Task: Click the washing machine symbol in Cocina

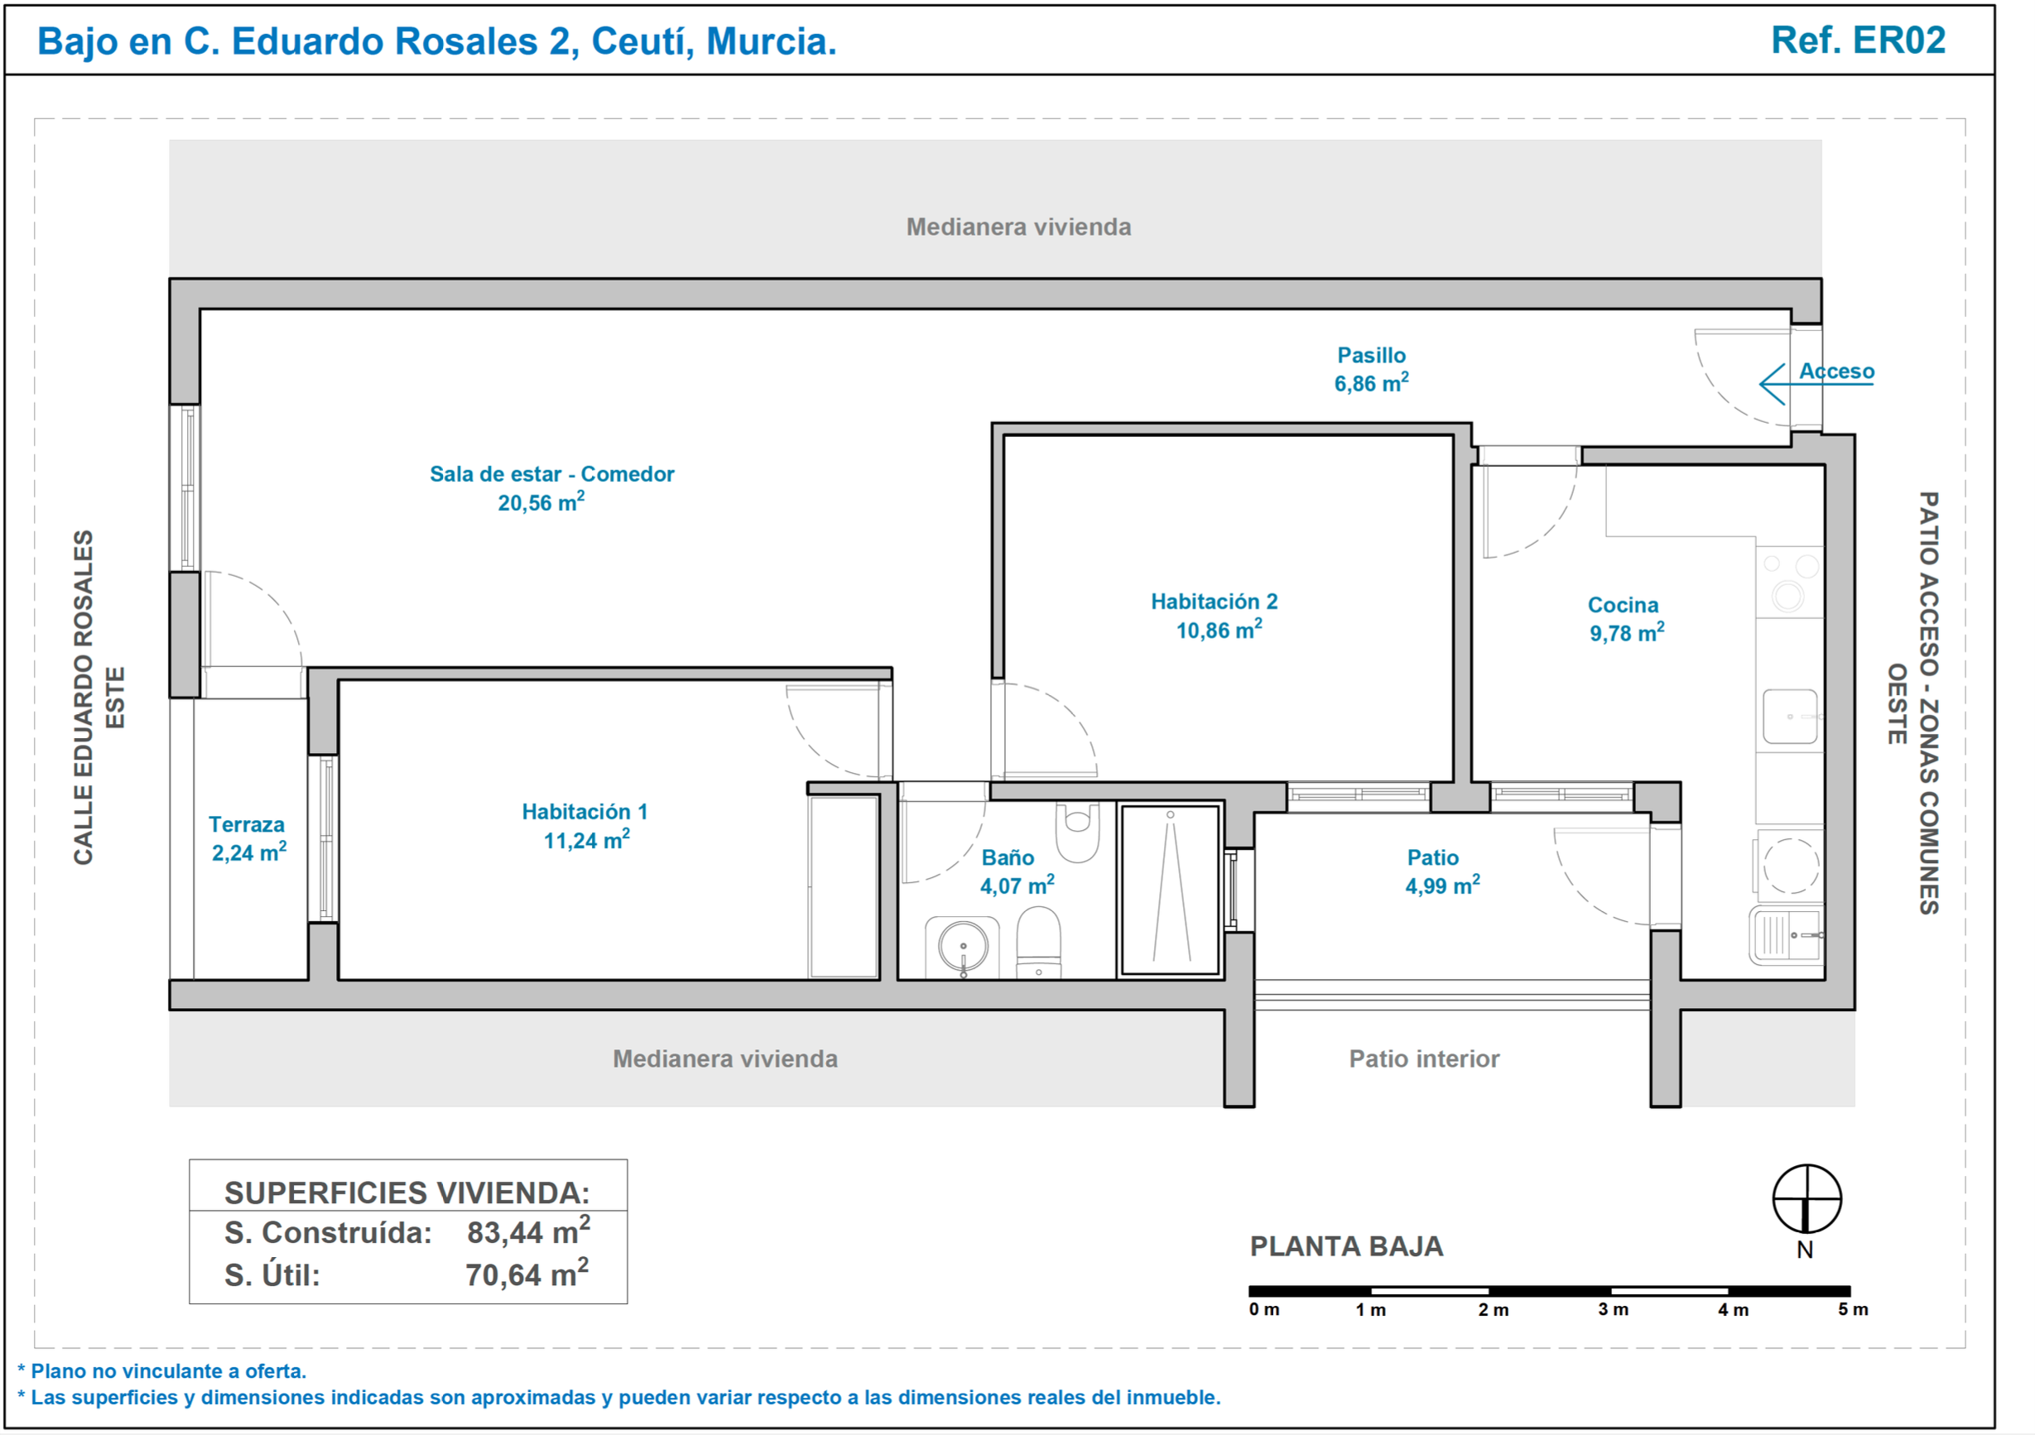Action: click(1791, 865)
